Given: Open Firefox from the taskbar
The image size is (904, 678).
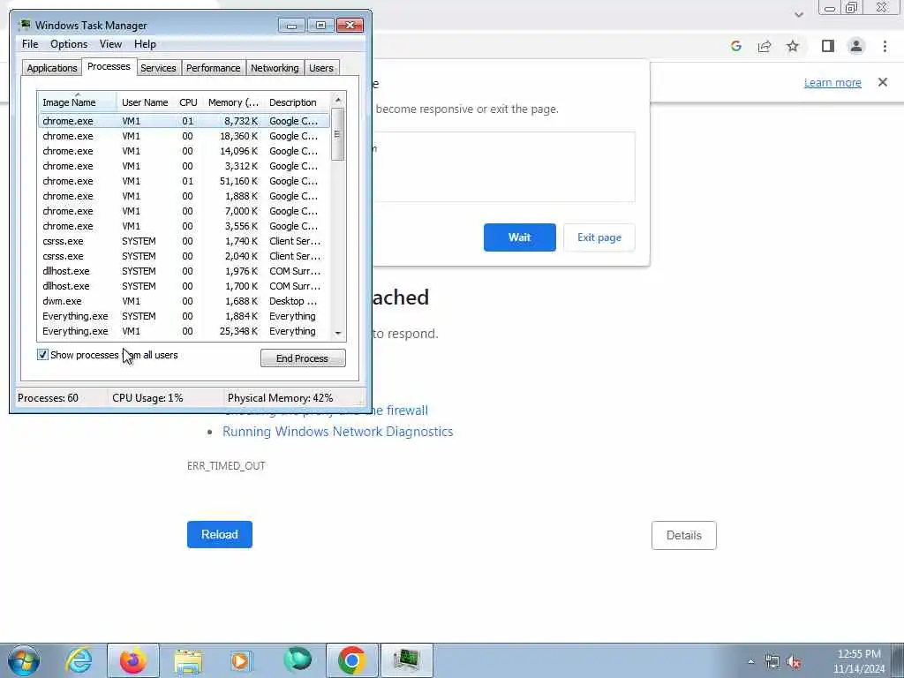Looking at the screenshot, I should 132,660.
